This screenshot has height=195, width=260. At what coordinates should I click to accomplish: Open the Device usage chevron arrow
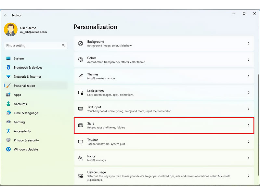click(248, 176)
